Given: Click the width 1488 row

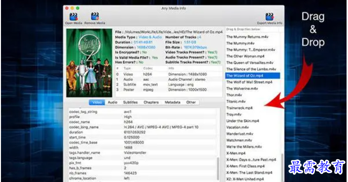Looking at the screenshot, I should [x=142, y=148].
